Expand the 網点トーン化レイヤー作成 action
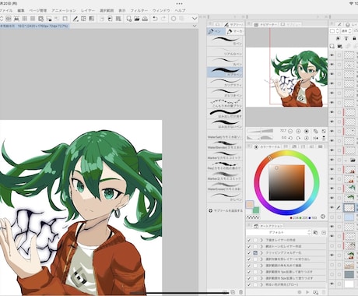This screenshot has width=358, height=296. (x=261, y=246)
